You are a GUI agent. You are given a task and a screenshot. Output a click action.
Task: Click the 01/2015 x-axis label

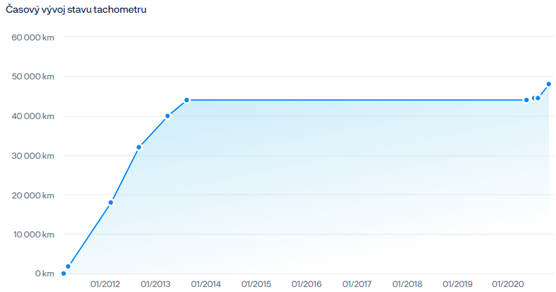(x=256, y=284)
